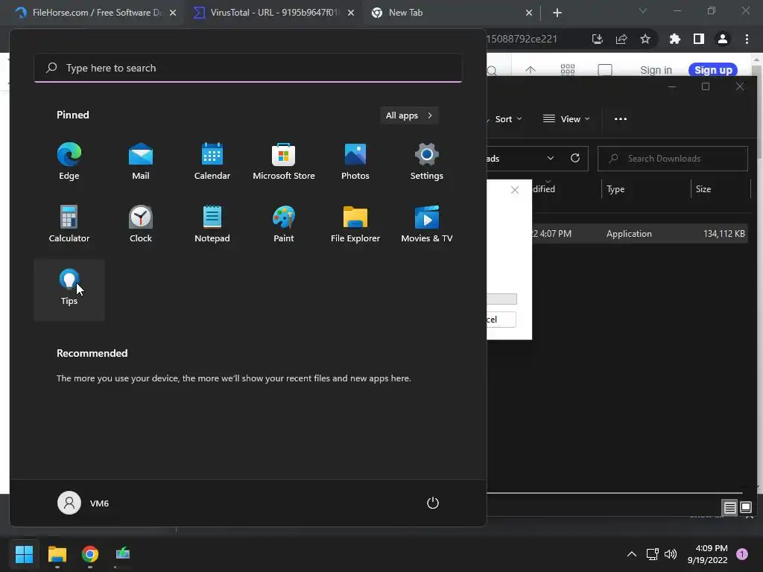
Task: Click VirusTotal upload arrow icon
Action: 531,70
